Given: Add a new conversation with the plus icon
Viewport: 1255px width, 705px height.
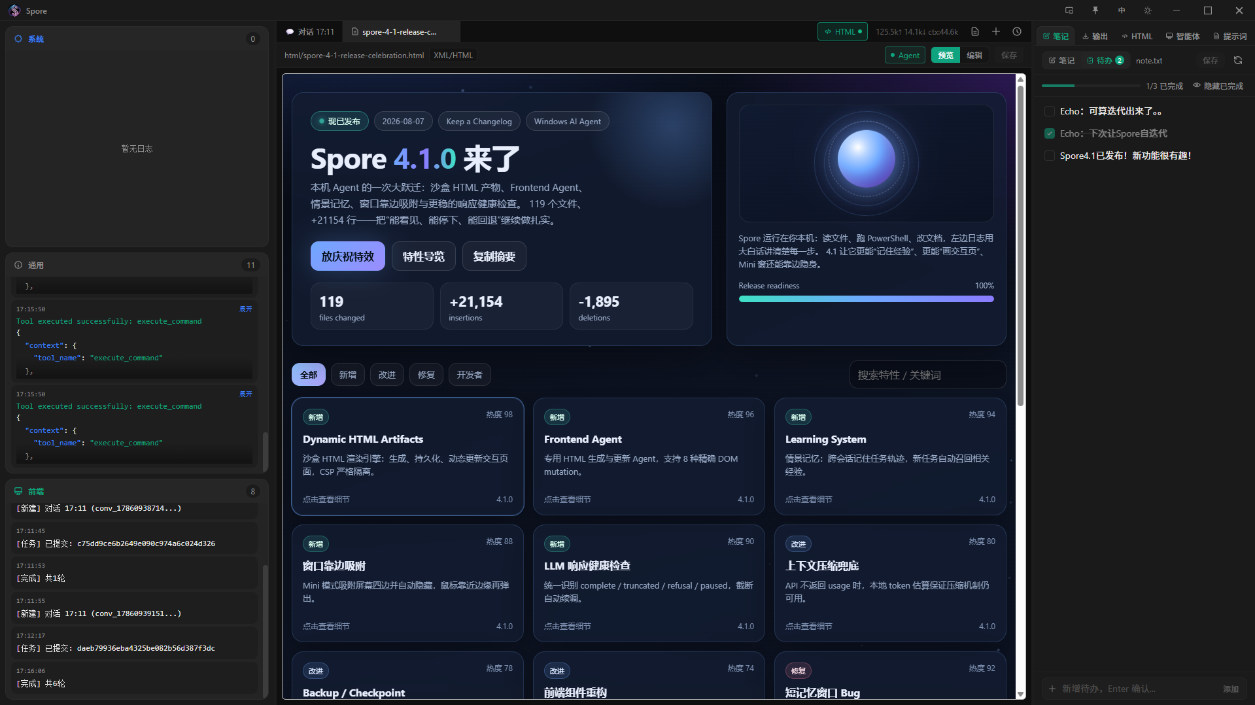Looking at the screenshot, I should pos(996,31).
